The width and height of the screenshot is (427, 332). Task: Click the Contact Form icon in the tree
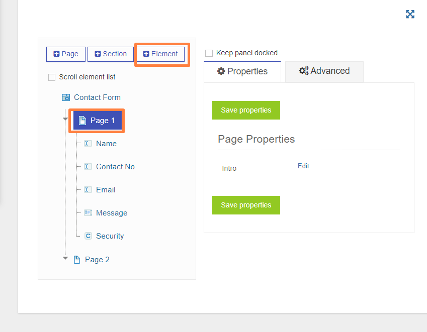tap(65, 97)
